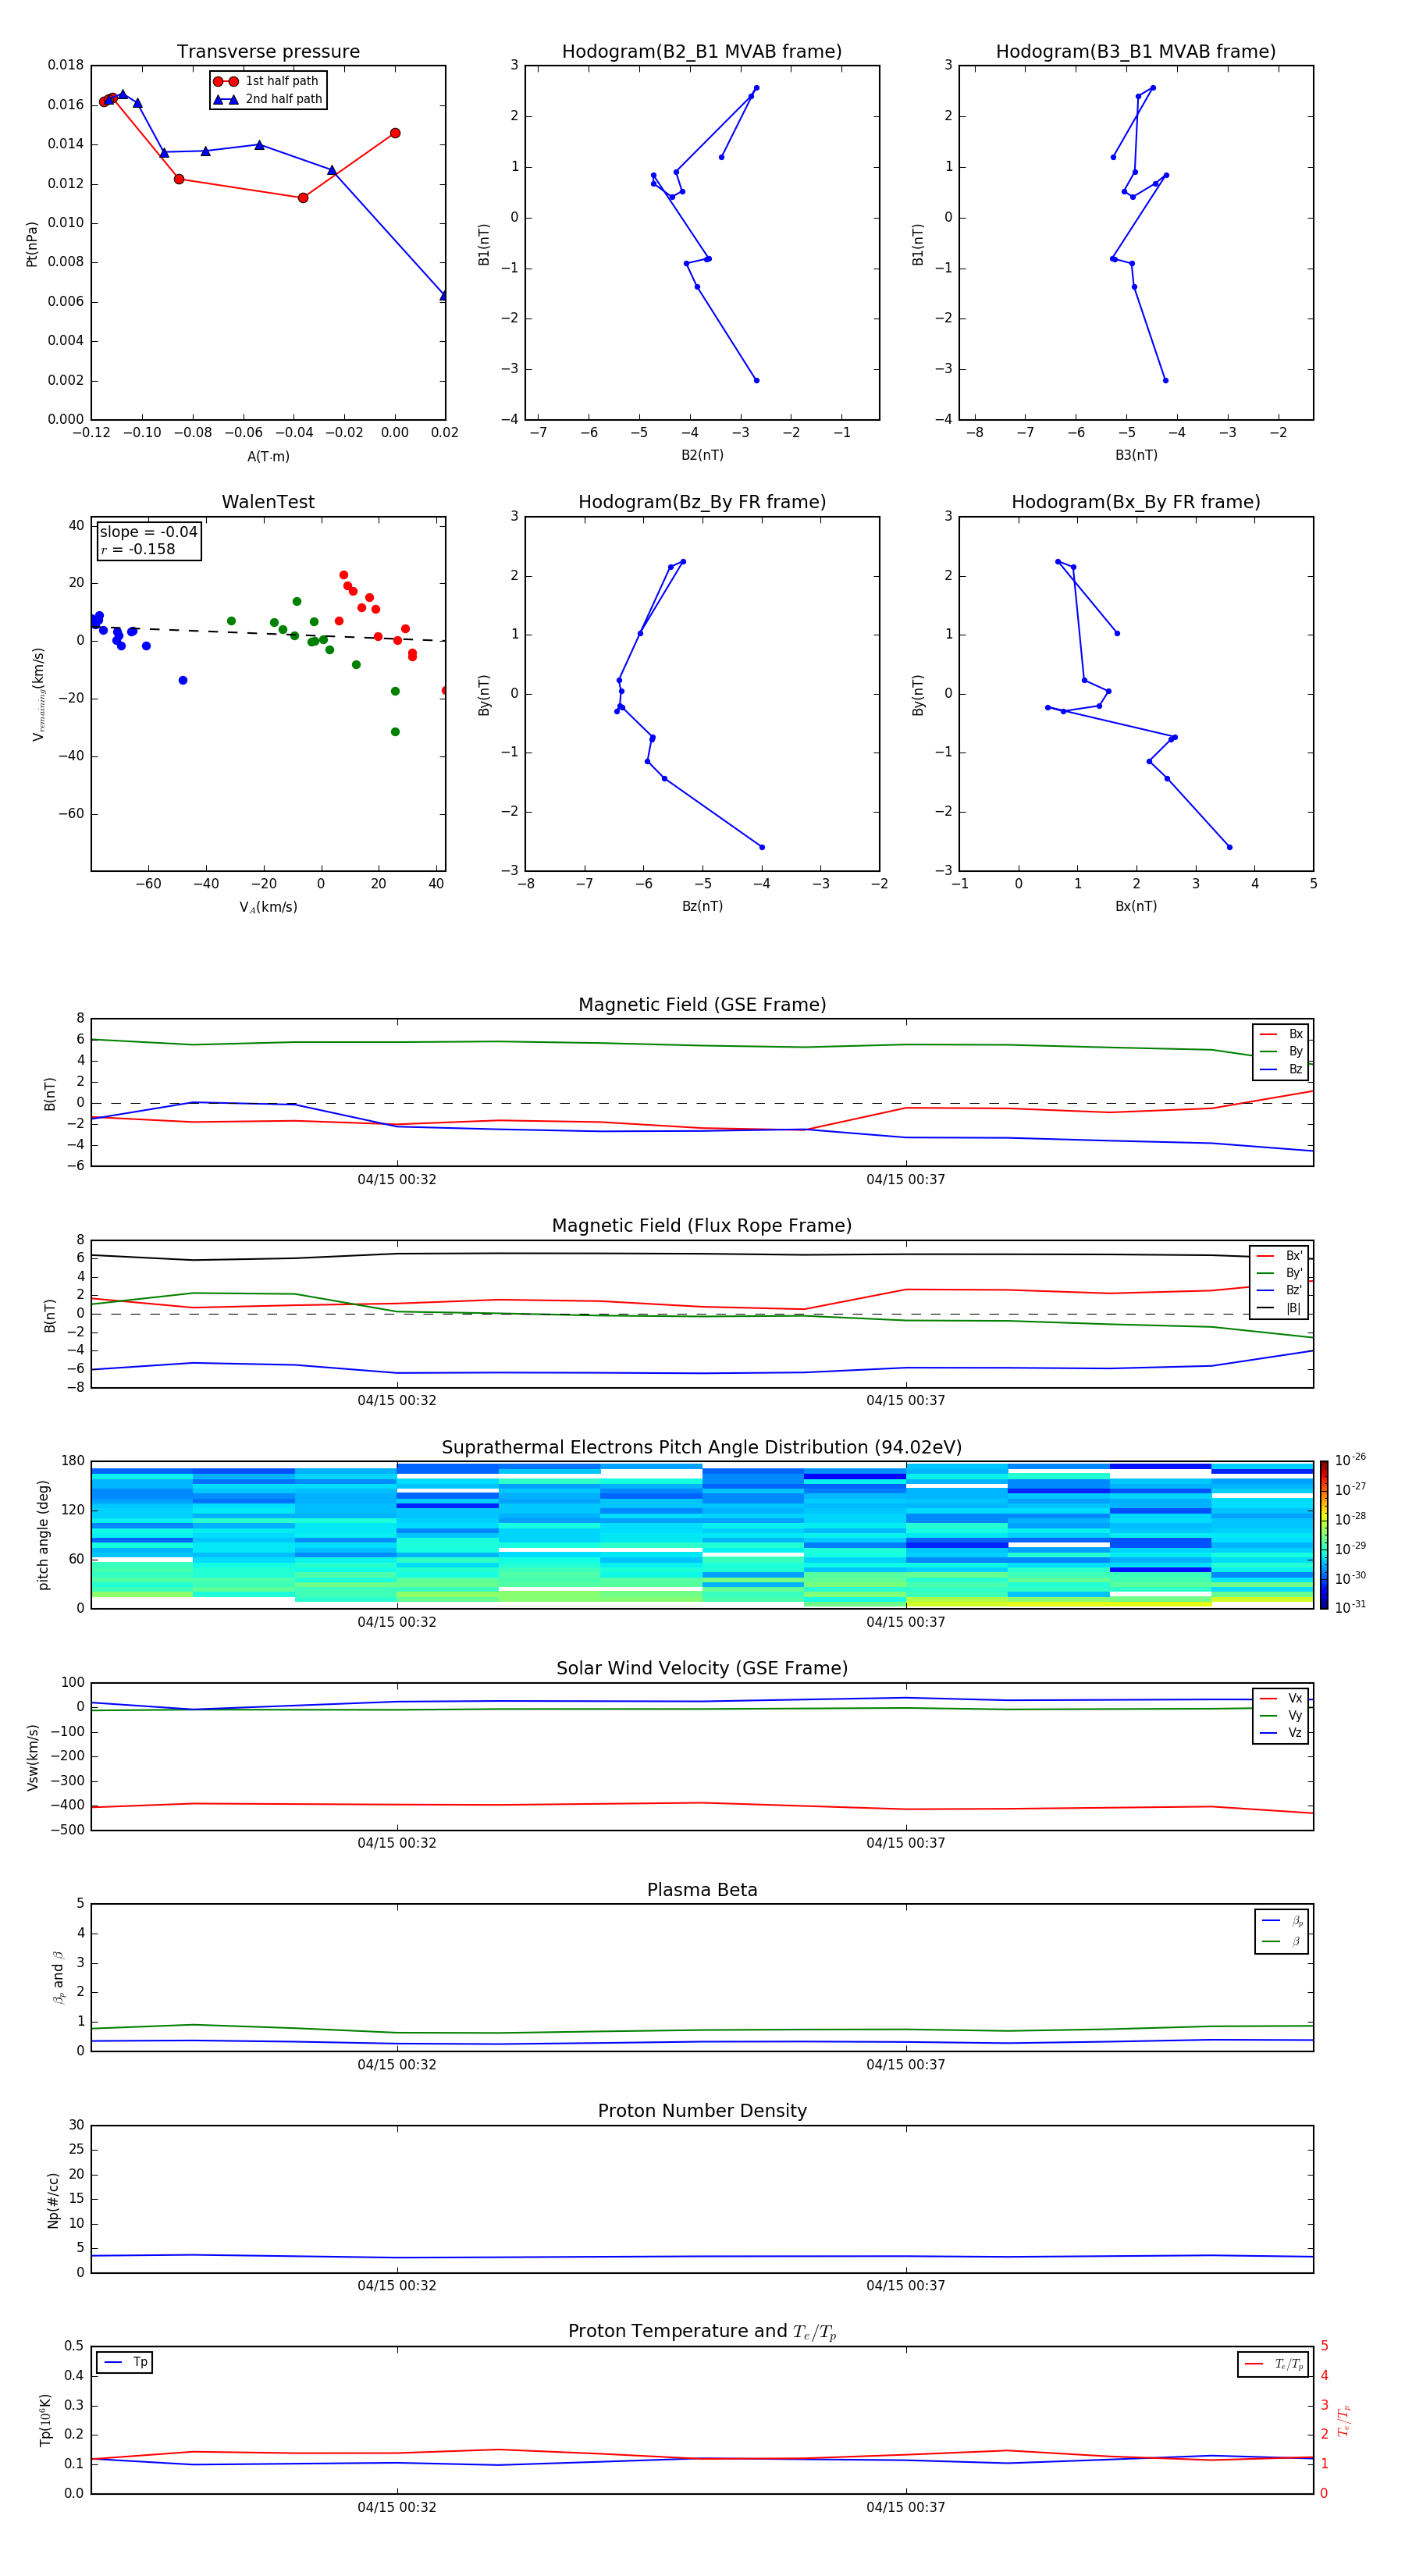Click the 'V_A(km/s)' x-axis label
This screenshot has width=1405, height=2576.
(x=268, y=907)
